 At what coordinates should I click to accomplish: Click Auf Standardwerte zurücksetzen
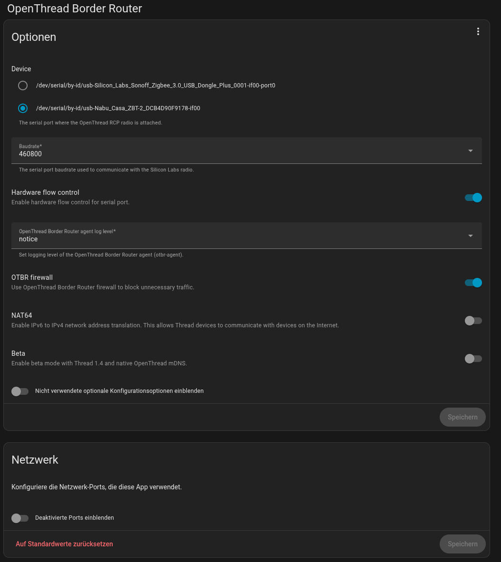coord(64,544)
